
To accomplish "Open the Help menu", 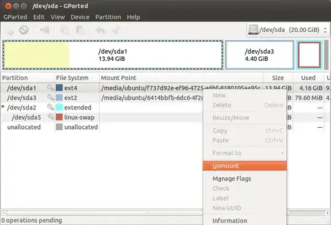I will [133, 17].
